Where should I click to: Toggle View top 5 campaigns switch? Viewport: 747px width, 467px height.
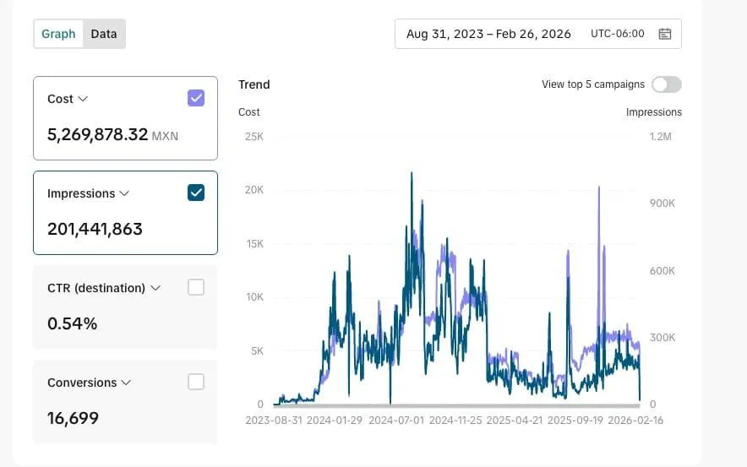tap(666, 84)
